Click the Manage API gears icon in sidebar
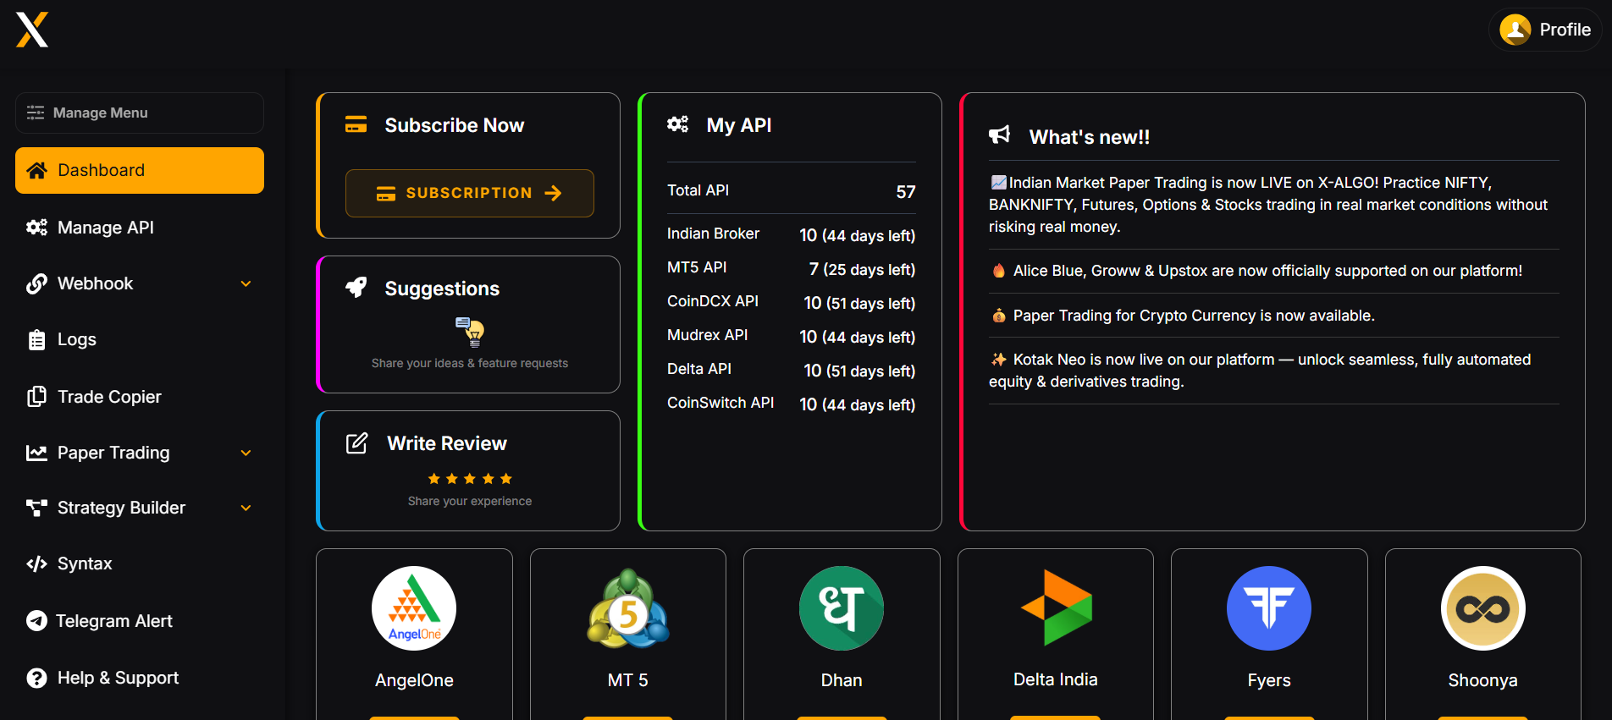The image size is (1612, 720). (36, 227)
